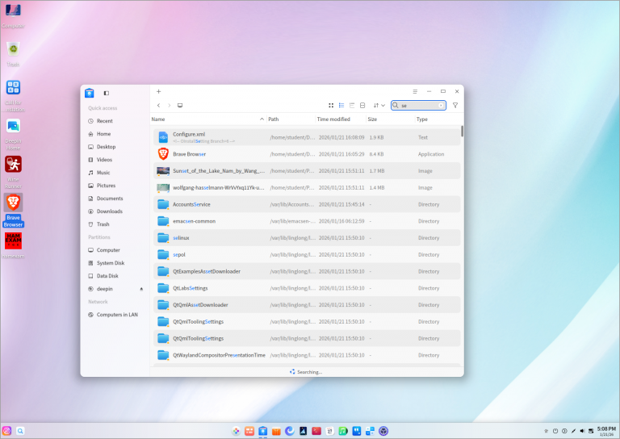This screenshot has height=439, width=620.
Task: Toggle the sidebar with the panel icon
Action: click(x=107, y=93)
